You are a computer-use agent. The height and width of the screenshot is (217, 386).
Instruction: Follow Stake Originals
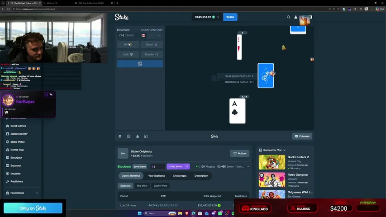point(239,153)
